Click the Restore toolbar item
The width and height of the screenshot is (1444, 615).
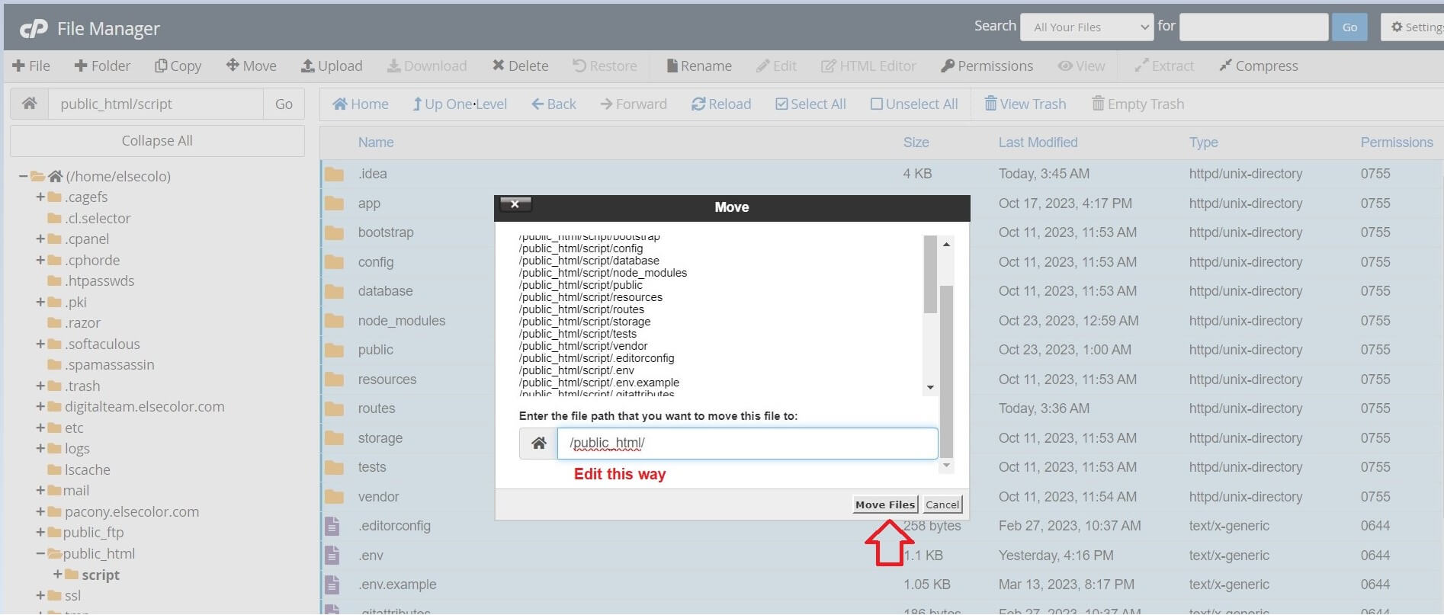click(x=605, y=66)
